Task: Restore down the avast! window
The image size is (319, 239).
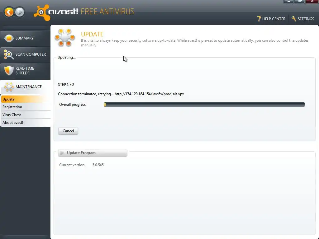Action: [x=300, y=2]
